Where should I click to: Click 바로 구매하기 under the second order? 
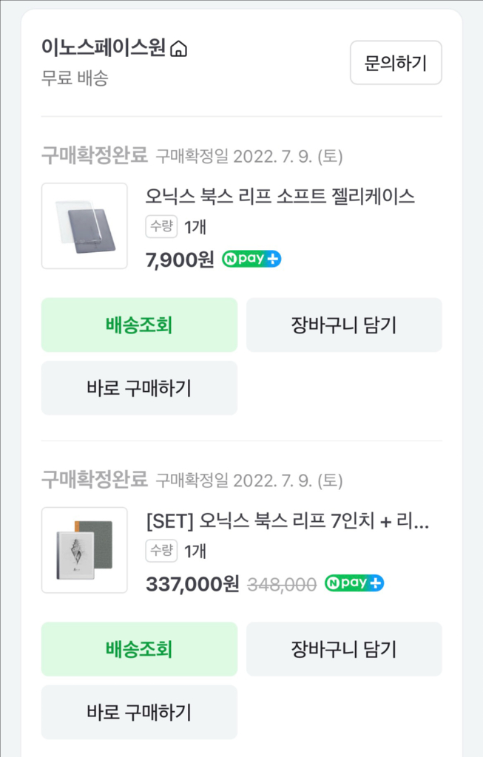[x=139, y=711]
